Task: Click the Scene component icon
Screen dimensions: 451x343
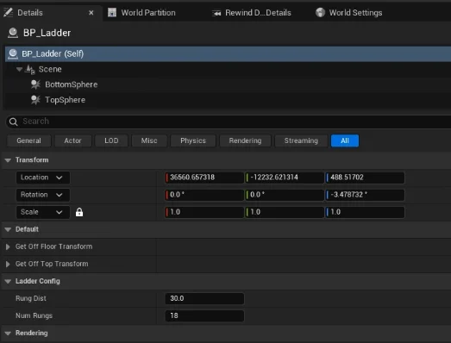Action: pyautogui.click(x=30, y=69)
